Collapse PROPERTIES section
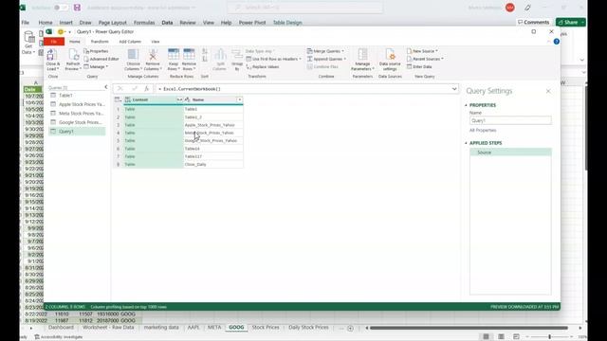The image size is (607, 341). (x=466, y=105)
